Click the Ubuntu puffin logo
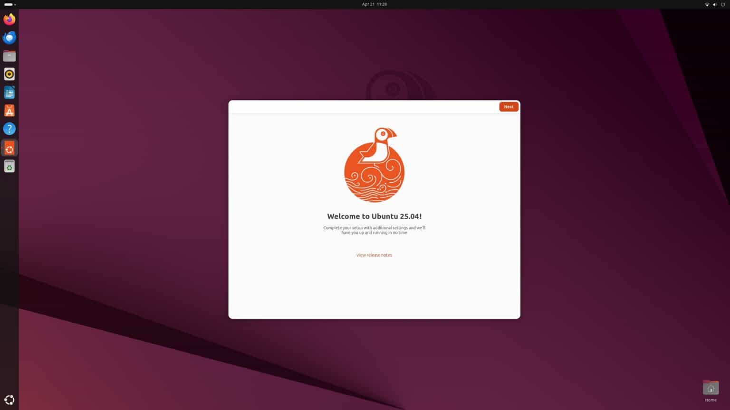Screen dimensions: 730x410 point(374,165)
